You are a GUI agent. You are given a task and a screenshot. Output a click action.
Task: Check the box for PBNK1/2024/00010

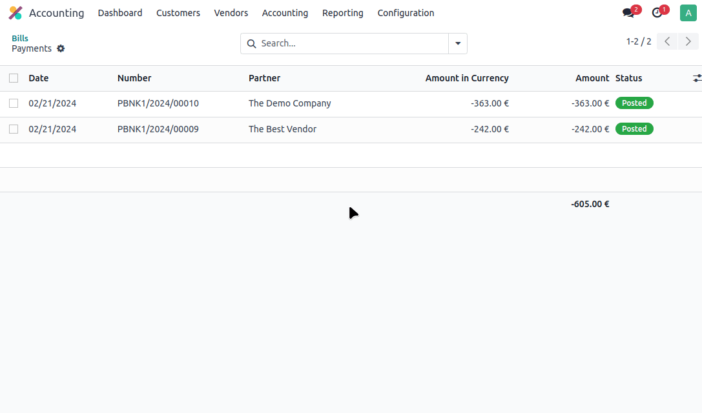pos(14,103)
